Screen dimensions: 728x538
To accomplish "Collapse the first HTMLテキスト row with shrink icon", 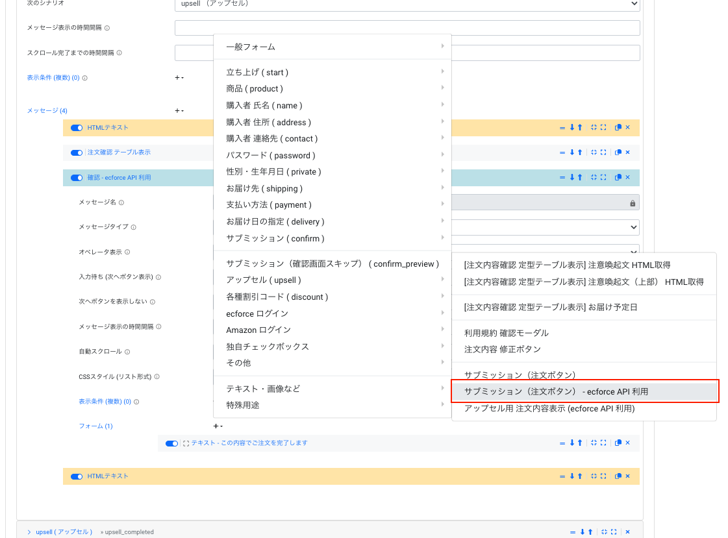I will (x=594, y=128).
